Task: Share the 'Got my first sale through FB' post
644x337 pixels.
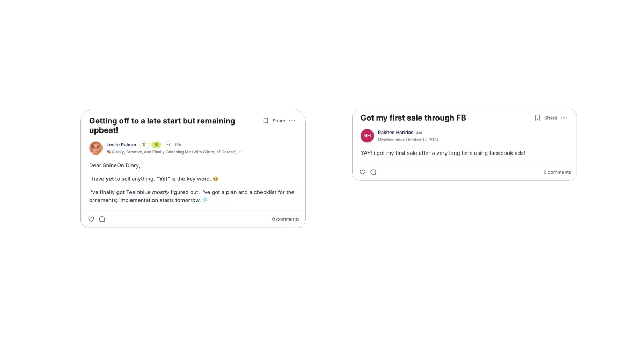Action: (551, 118)
